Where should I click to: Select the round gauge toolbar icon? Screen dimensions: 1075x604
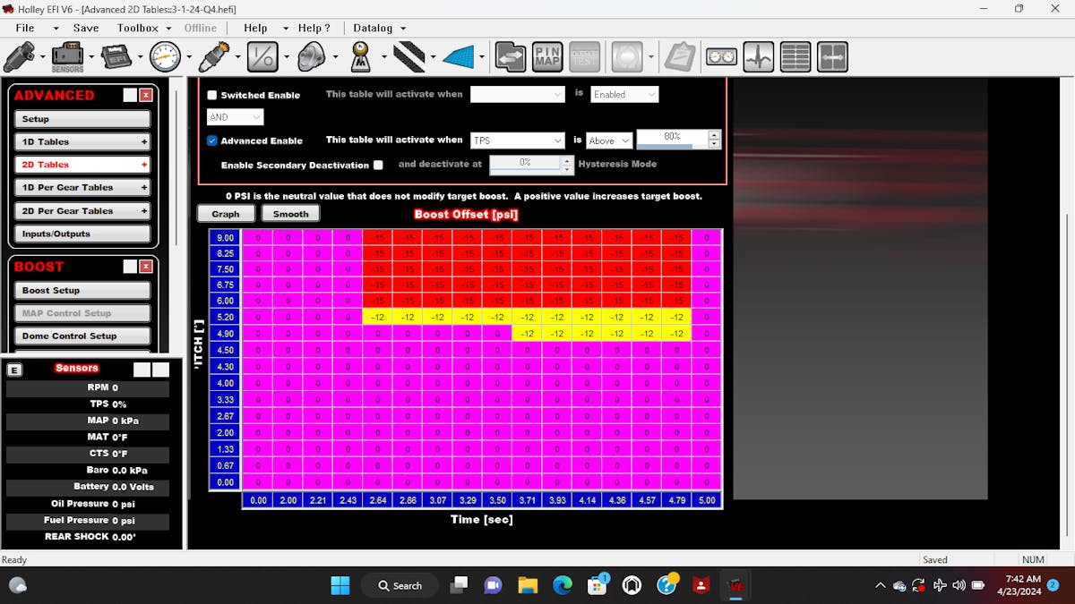click(165, 57)
